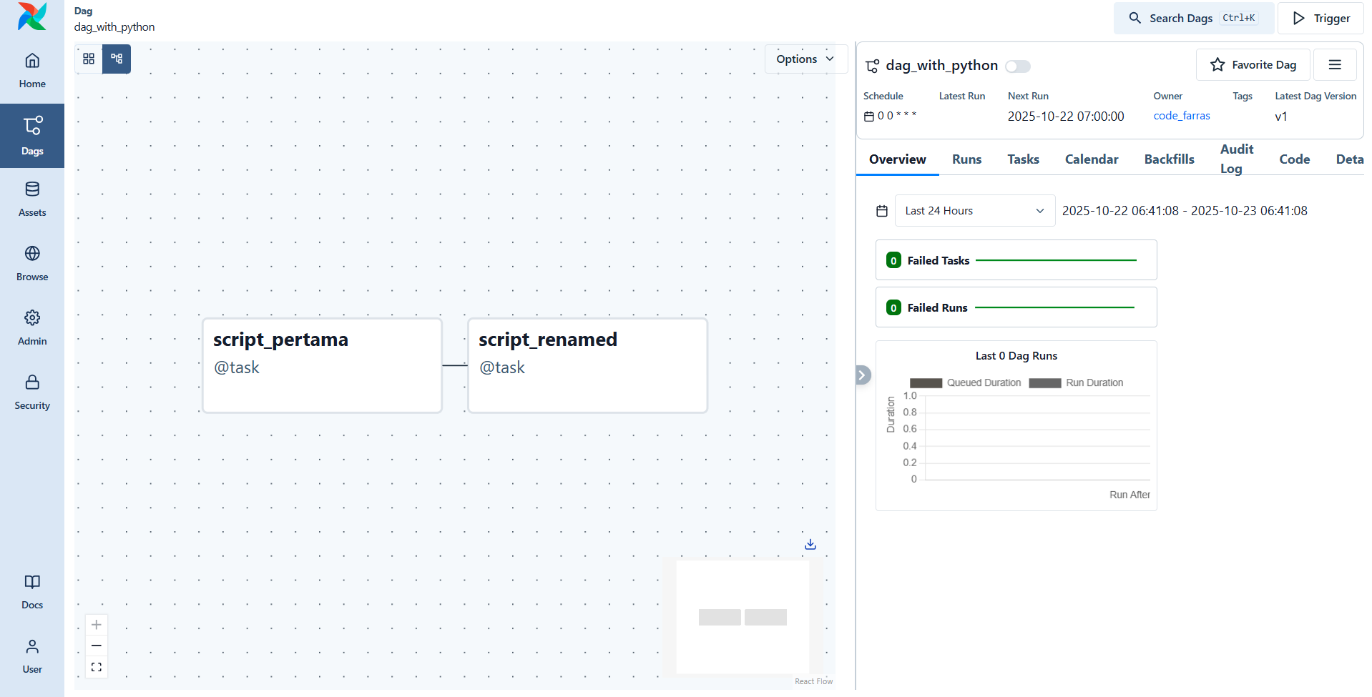Viewport: 1372px width, 697px height.
Task: Switch to the Code tab
Action: pos(1294,159)
